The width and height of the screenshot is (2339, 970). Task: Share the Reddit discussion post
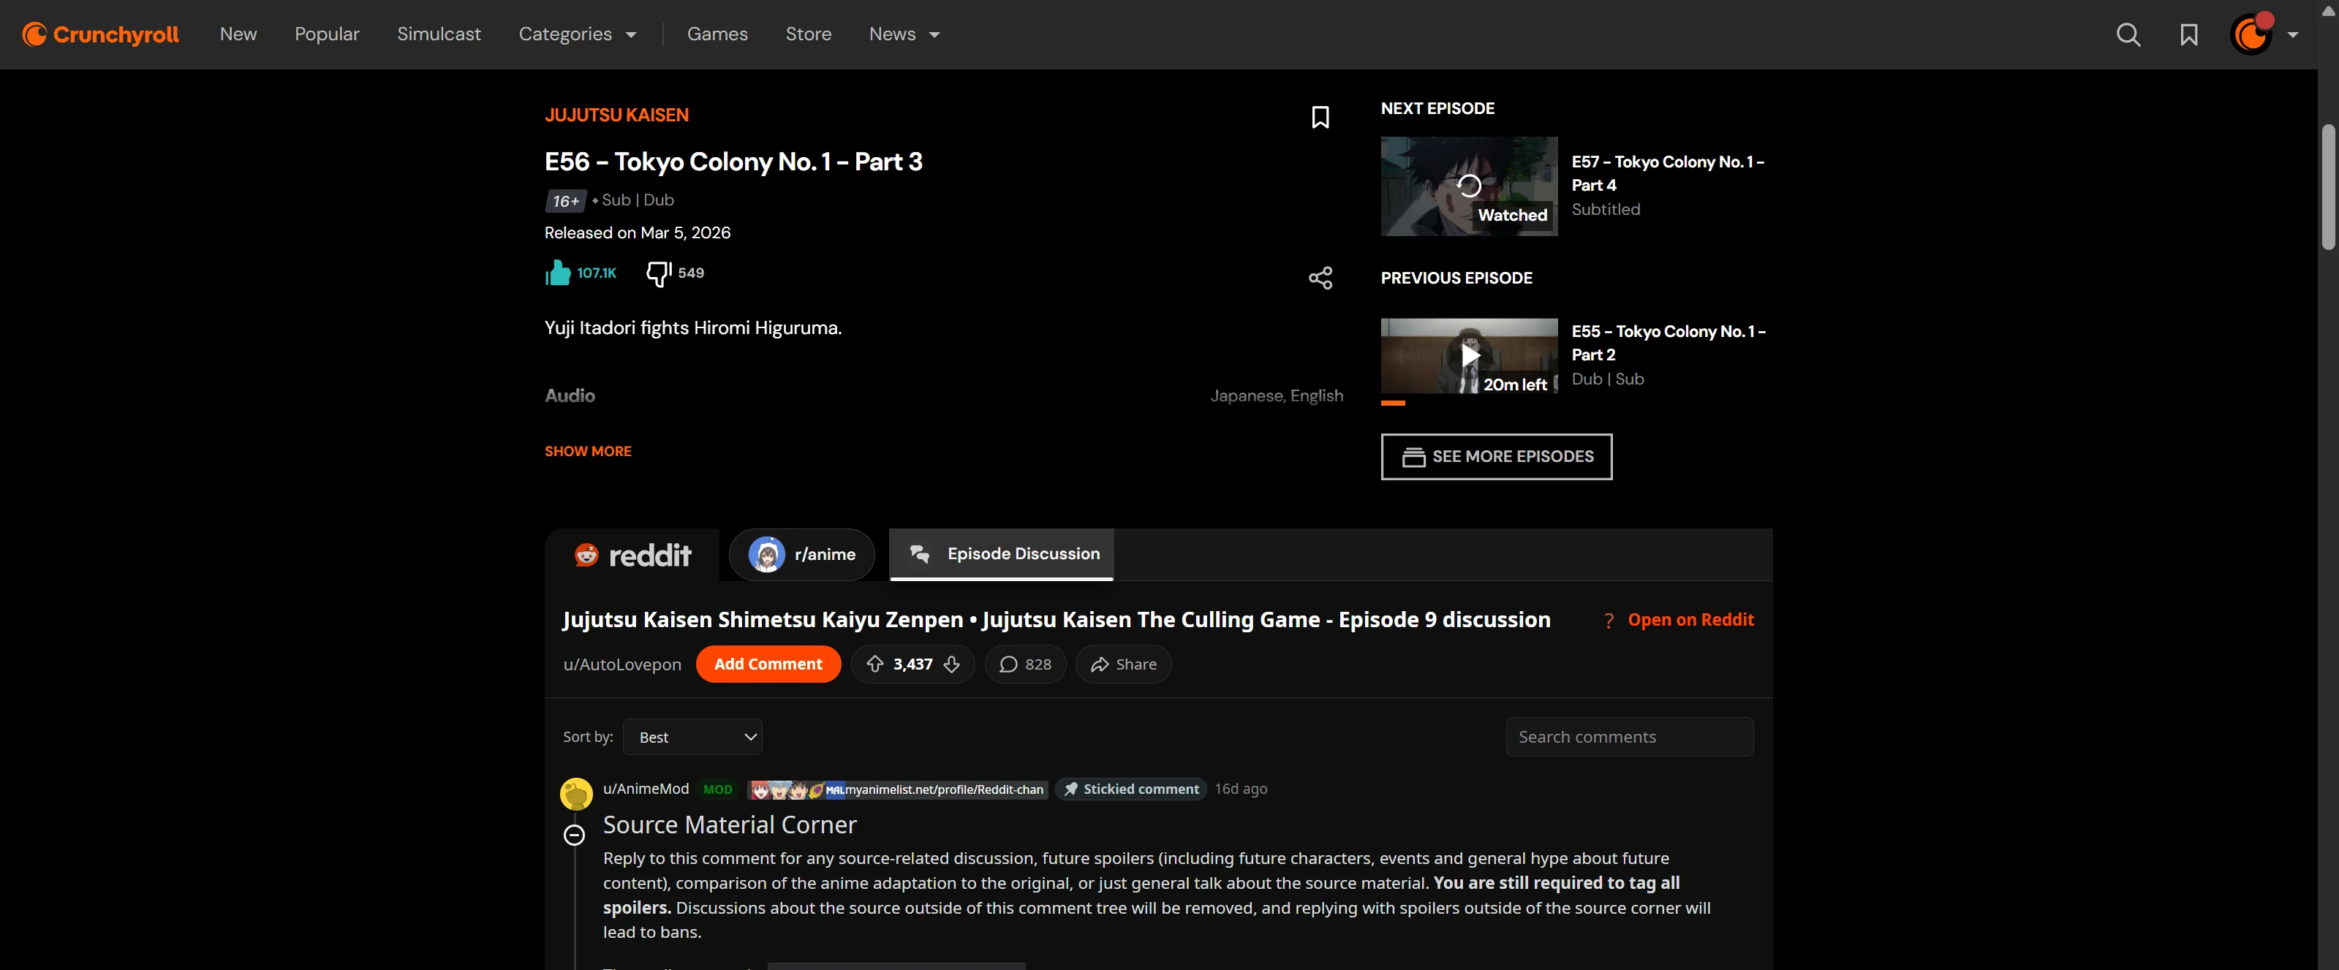click(x=1123, y=664)
